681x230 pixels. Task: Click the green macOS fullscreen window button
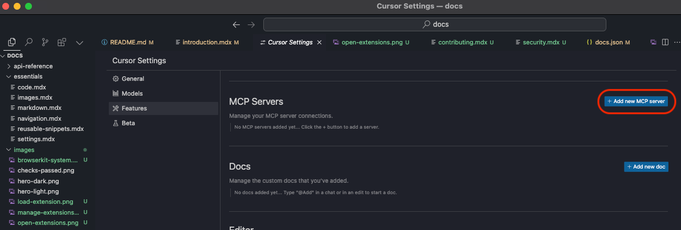[28, 6]
